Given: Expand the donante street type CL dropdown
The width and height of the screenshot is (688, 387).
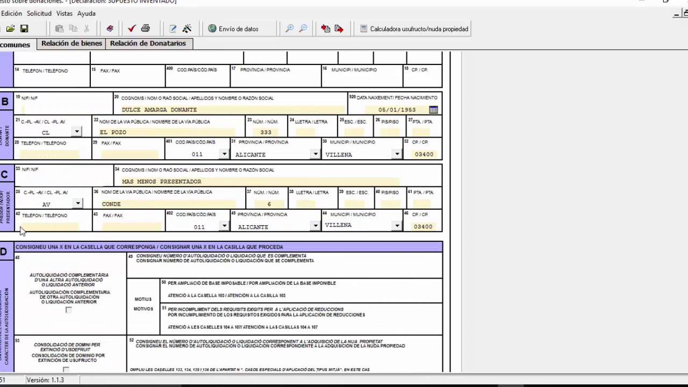Looking at the screenshot, I should point(77,132).
